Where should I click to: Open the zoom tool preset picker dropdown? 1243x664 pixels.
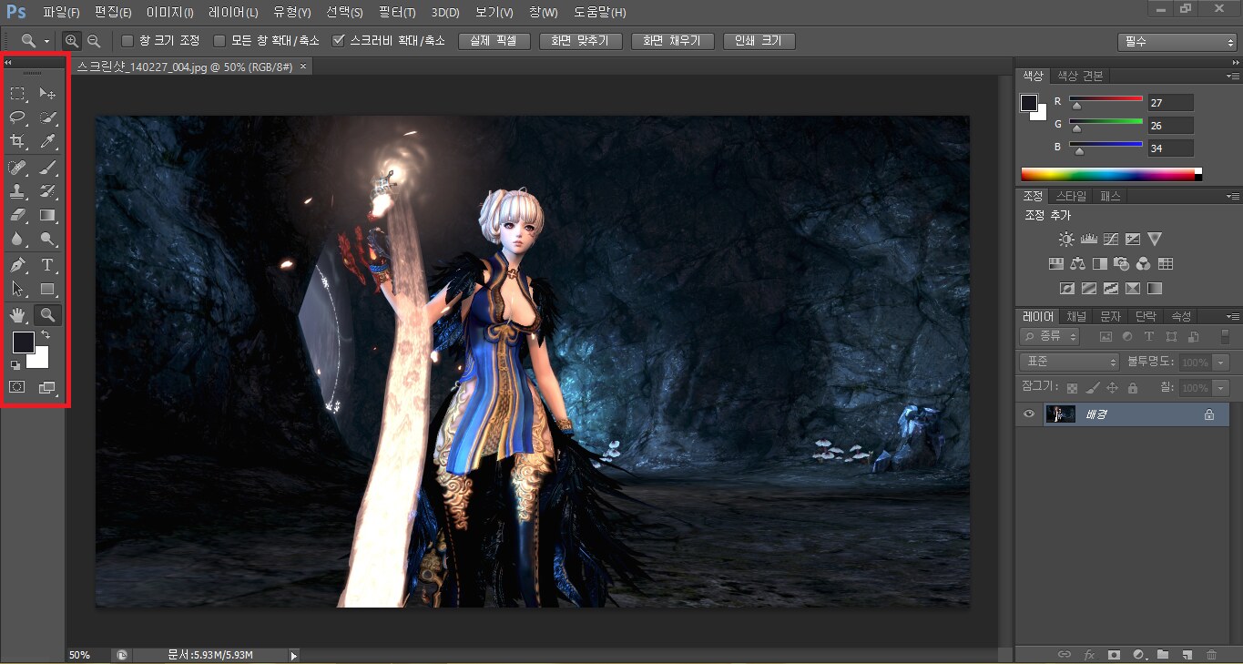pos(46,42)
